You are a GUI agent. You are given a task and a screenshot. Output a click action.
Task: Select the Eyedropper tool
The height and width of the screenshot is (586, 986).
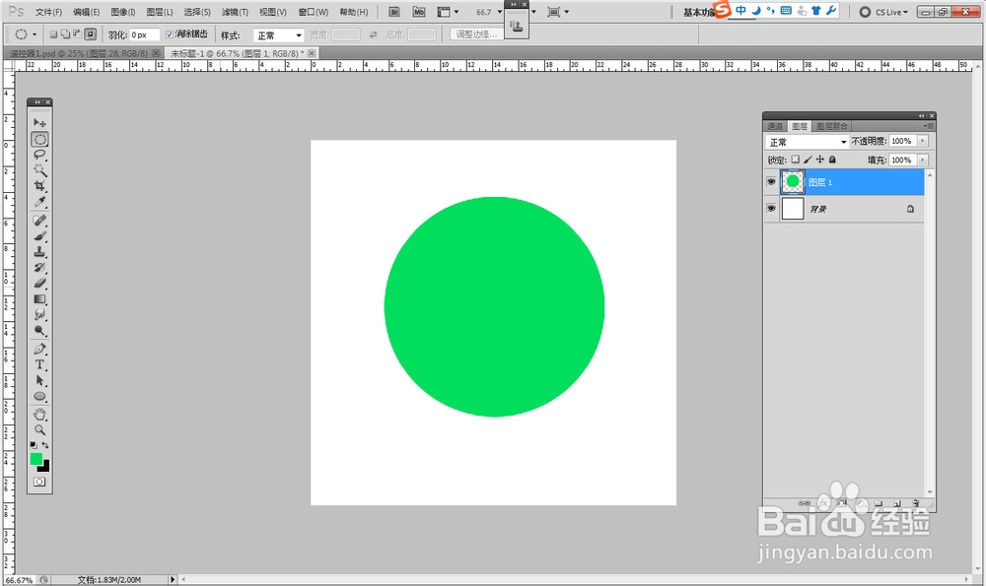point(39,202)
